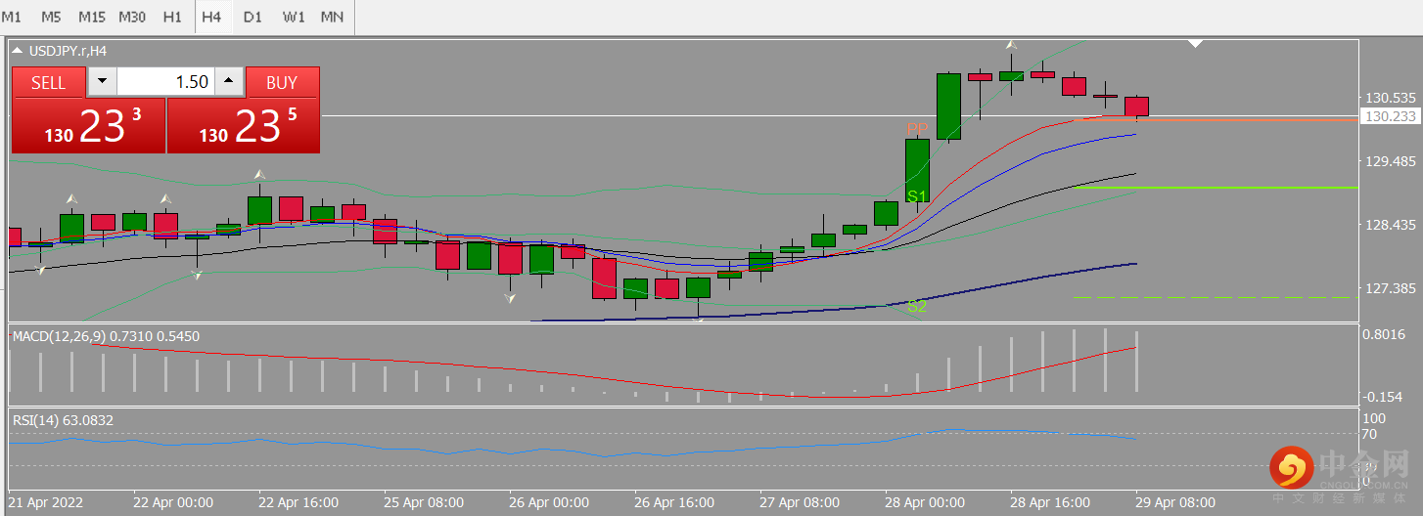The height and width of the screenshot is (516, 1423).
Task: Decrease lot volume with the down arrow
Action: (103, 82)
